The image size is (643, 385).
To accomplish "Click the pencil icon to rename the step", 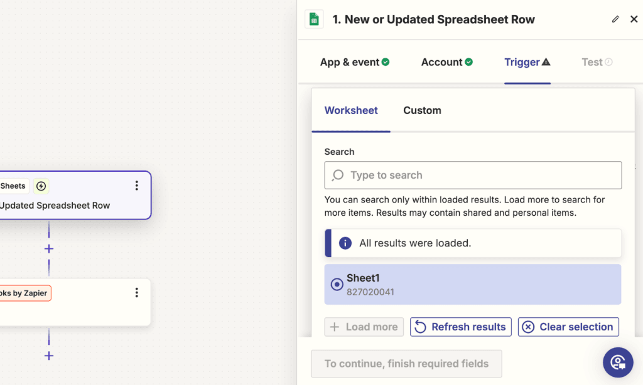I will click(615, 19).
